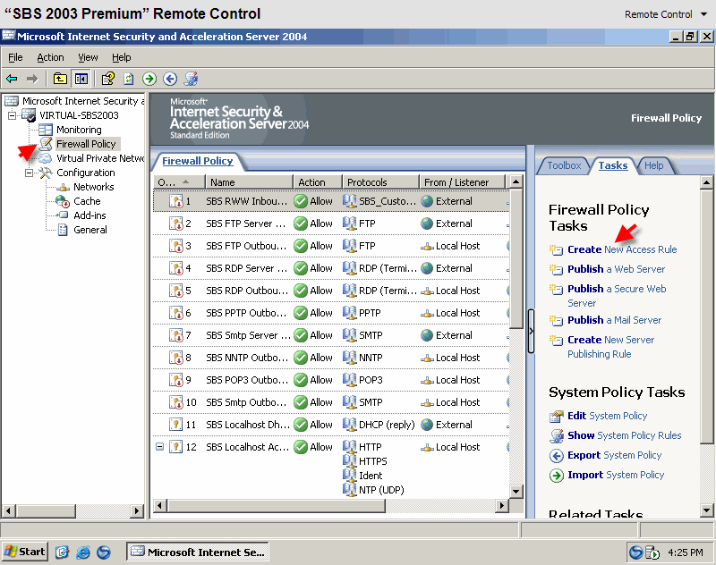Click the Edit System Policy icon
The image size is (716, 565).
coord(557,417)
